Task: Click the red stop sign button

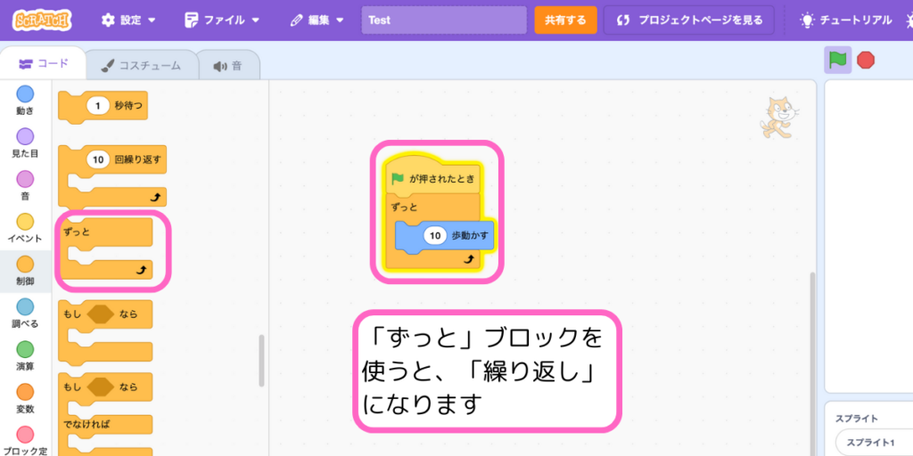Action: [866, 61]
